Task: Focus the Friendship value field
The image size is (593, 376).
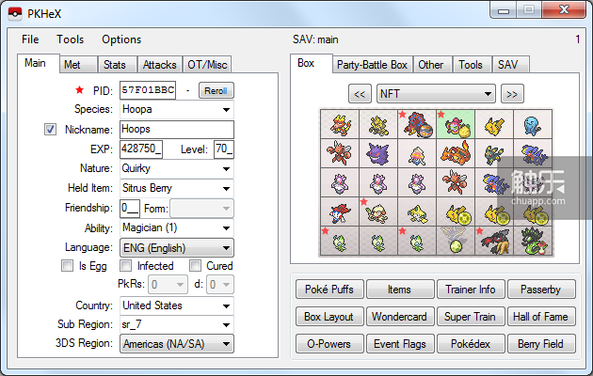Action: click(130, 209)
